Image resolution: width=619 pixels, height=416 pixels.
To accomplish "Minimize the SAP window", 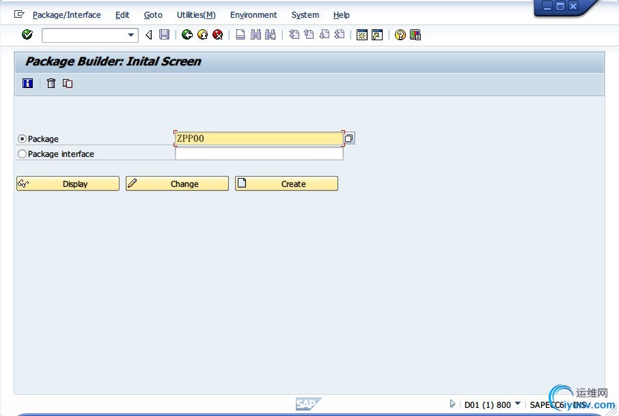I will 547,6.
